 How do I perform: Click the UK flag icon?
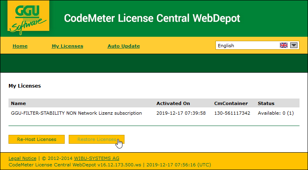click(283, 46)
